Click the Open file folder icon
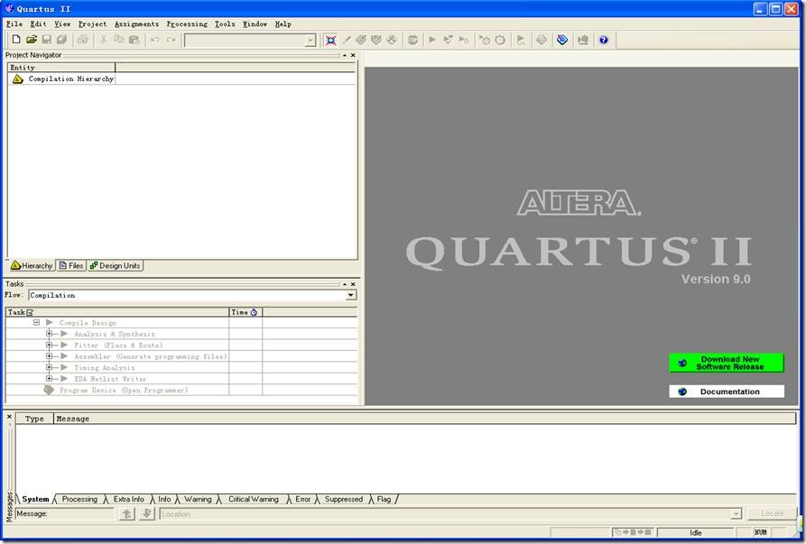The width and height of the screenshot is (806, 544). click(32, 40)
